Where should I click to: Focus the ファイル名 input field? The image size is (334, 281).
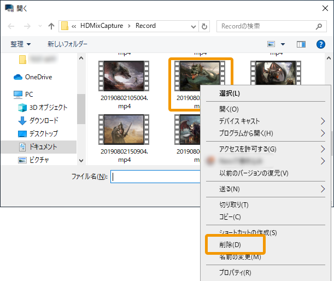pyautogui.click(x=155, y=177)
